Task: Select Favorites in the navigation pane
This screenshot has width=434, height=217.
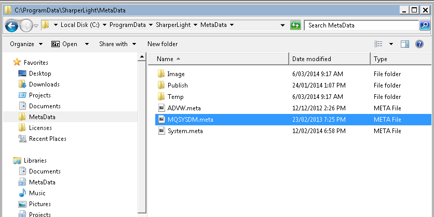Action: pos(36,63)
